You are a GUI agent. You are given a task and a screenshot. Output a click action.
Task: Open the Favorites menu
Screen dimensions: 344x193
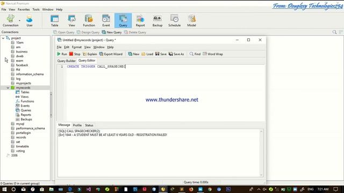pos(24,10)
